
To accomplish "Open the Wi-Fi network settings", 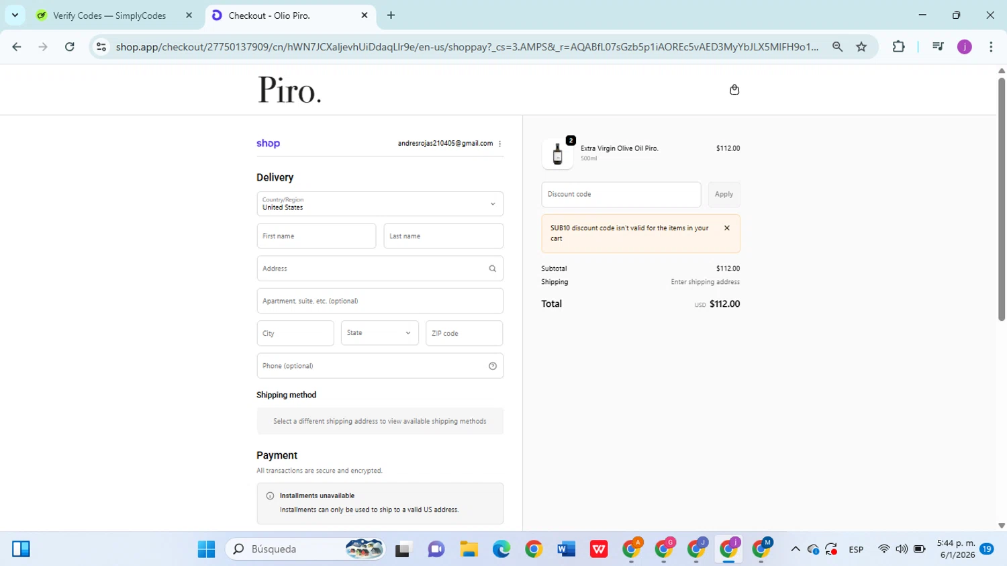I will tap(884, 549).
